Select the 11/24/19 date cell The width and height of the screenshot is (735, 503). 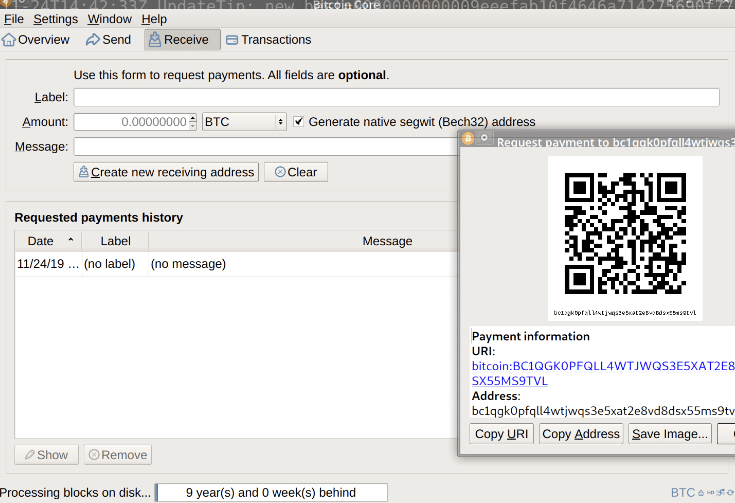point(48,264)
